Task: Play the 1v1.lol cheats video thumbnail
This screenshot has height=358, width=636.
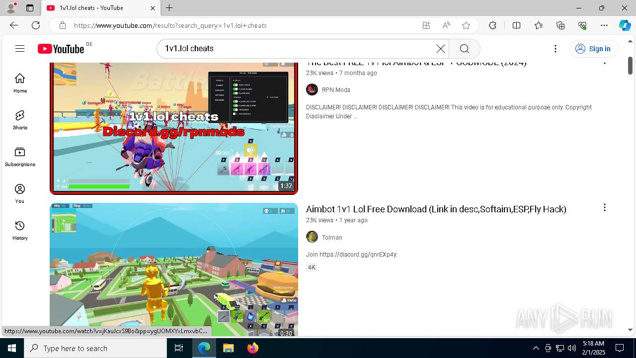Action: tap(174, 127)
